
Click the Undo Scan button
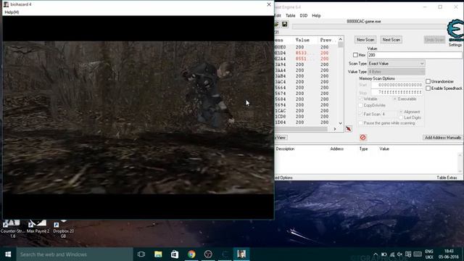point(434,40)
